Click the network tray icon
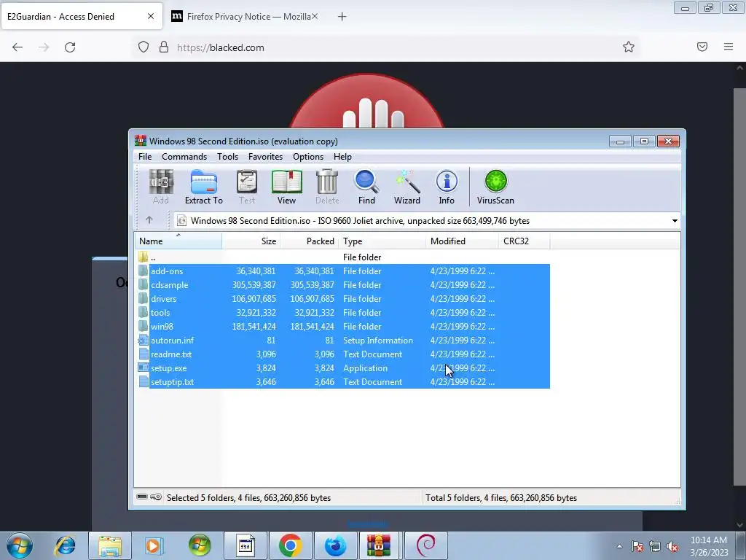This screenshot has width=746, height=560. (x=655, y=547)
